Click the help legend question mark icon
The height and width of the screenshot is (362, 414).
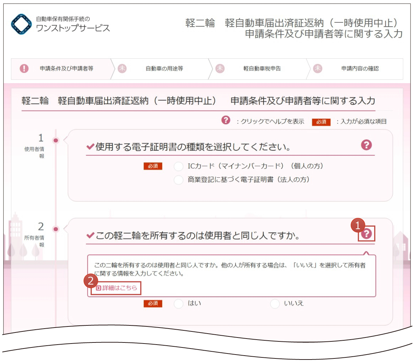226,120
